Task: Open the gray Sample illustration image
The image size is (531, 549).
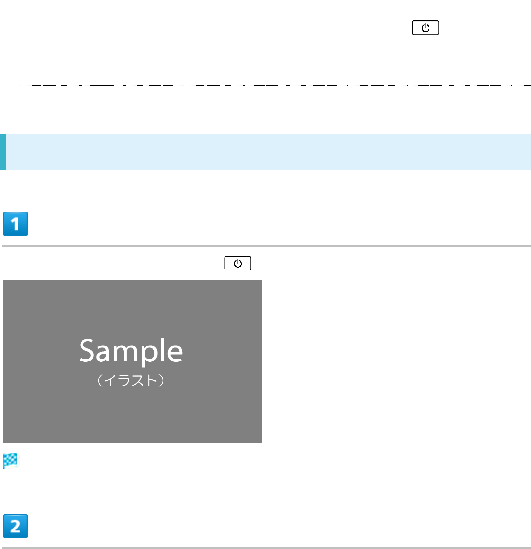Action: pos(132,361)
